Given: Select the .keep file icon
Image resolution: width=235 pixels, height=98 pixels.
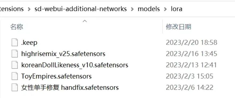Looking at the screenshot, I should point(15,42).
